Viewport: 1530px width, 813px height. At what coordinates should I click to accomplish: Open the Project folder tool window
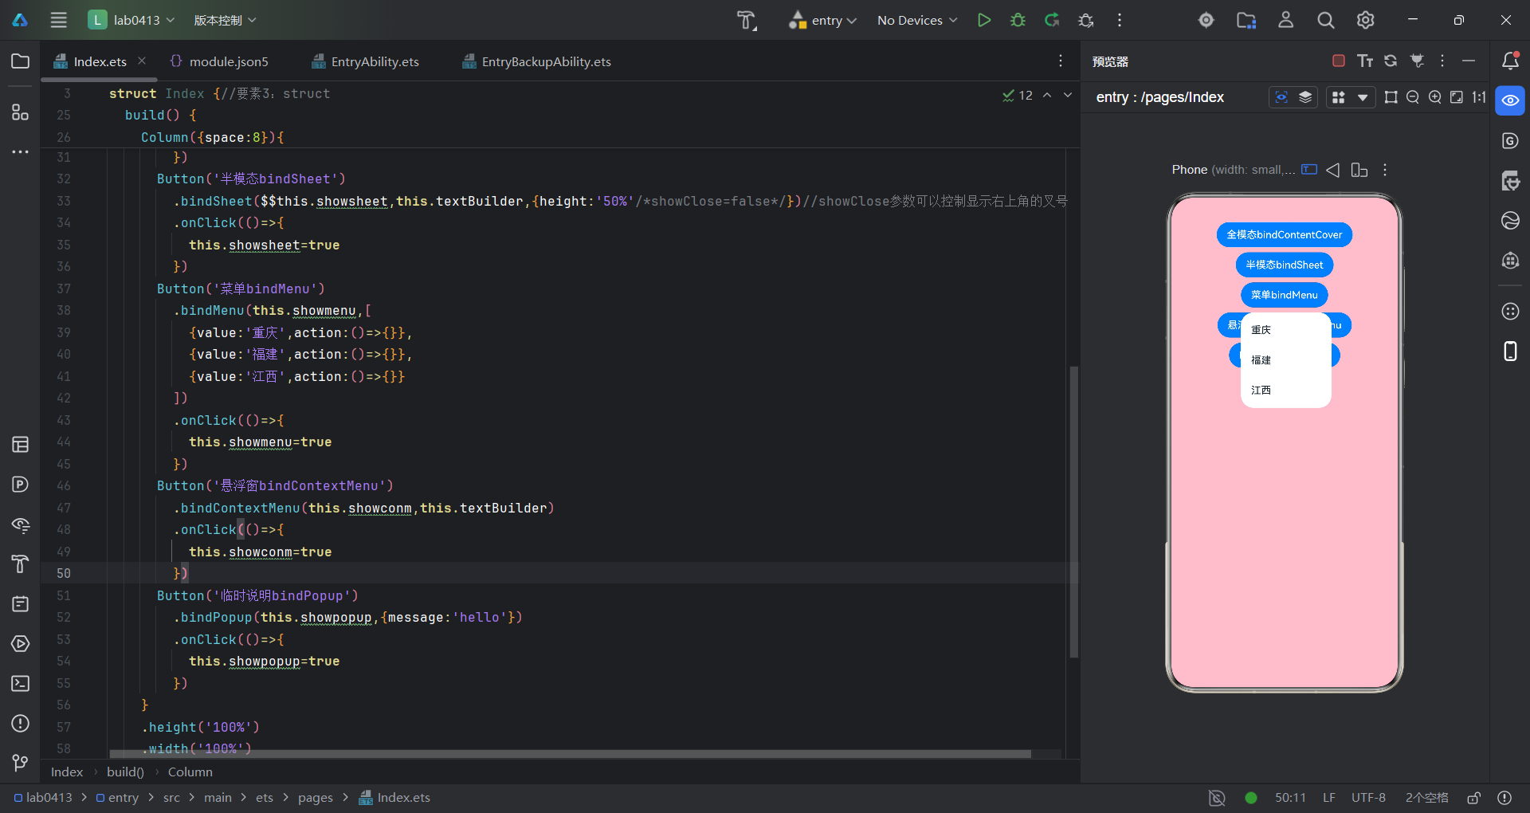(21, 61)
